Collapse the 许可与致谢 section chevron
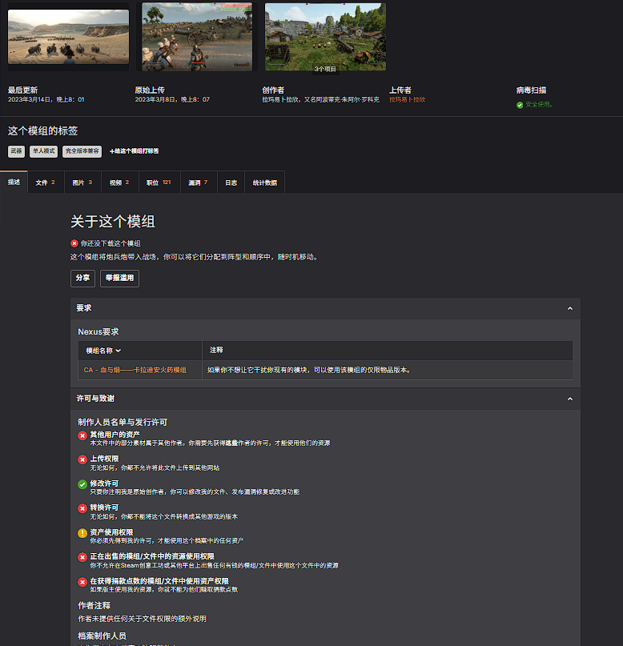The height and width of the screenshot is (646, 623). 570,399
